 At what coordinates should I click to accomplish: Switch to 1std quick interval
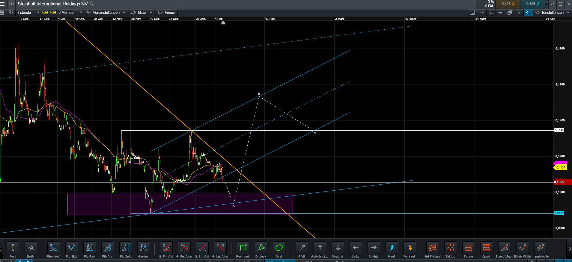45,13
